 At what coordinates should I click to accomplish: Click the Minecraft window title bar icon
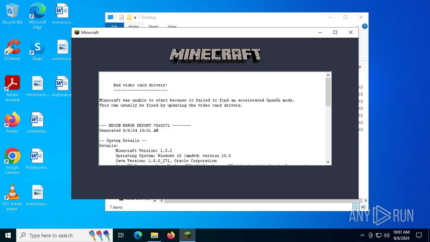point(77,32)
